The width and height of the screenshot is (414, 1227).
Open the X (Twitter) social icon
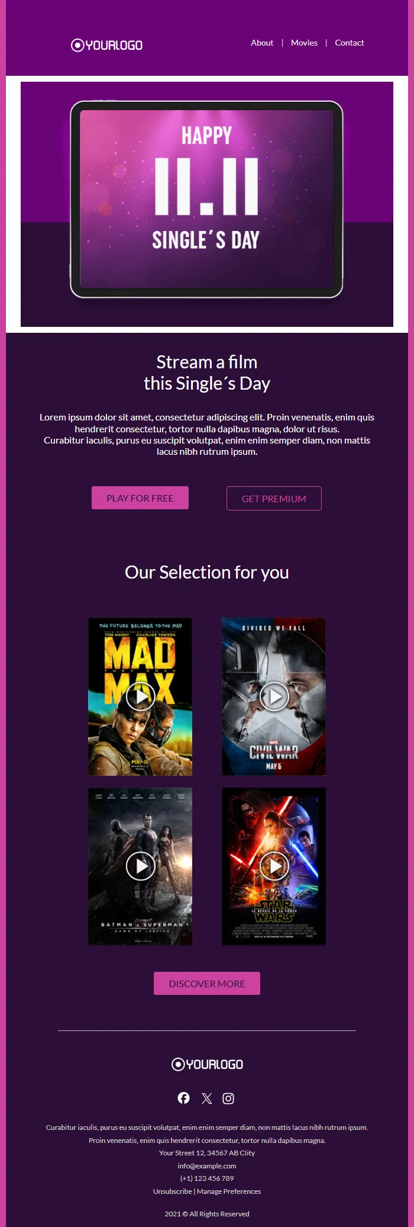tap(206, 1098)
